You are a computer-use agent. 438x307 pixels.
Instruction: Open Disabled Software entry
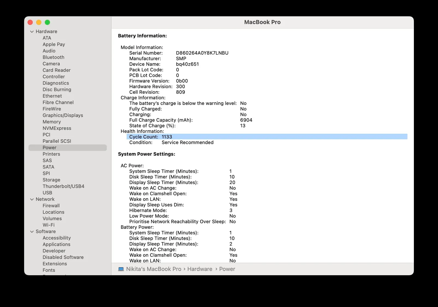pyautogui.click(x=63, y=258)
